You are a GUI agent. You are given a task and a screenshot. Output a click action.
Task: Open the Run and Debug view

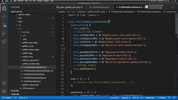coord(4,33)
